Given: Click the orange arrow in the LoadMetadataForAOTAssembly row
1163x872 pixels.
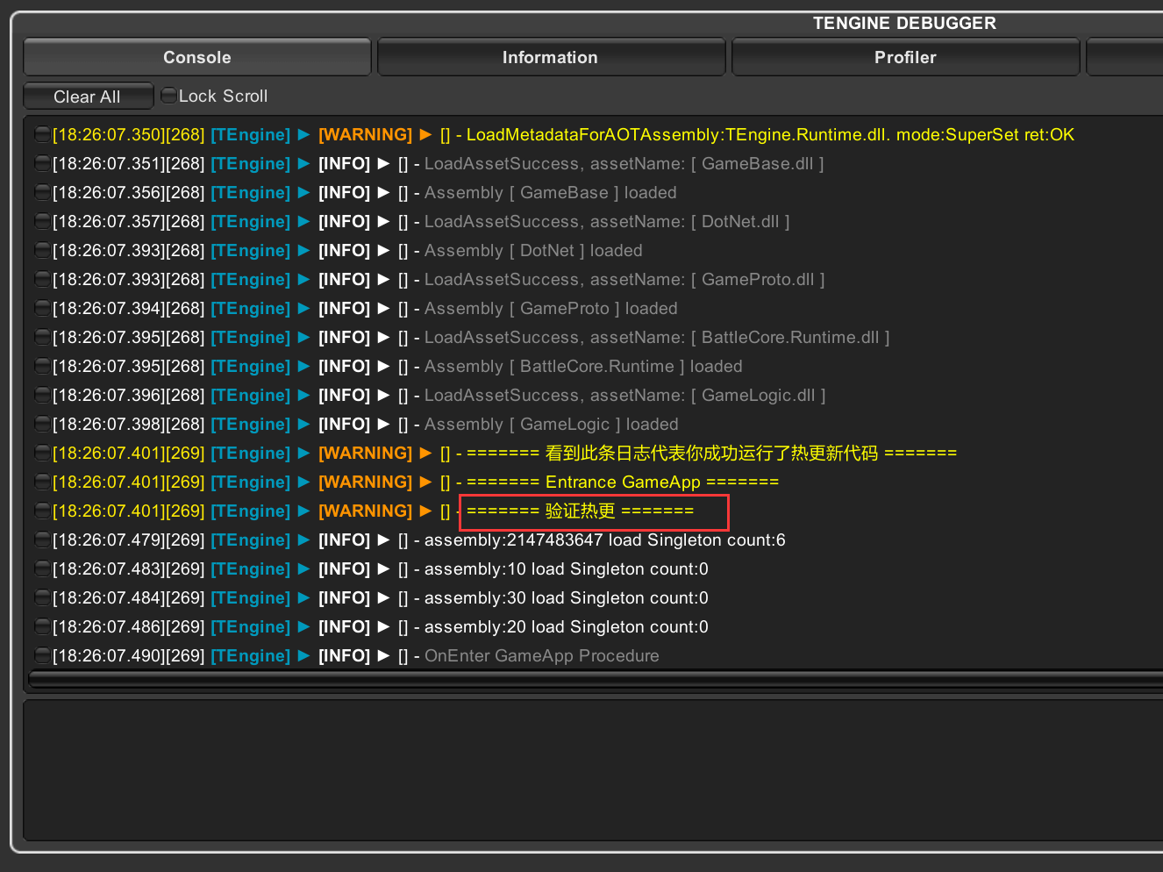Looking at the screenshot, I should click(x=425, y=134).
